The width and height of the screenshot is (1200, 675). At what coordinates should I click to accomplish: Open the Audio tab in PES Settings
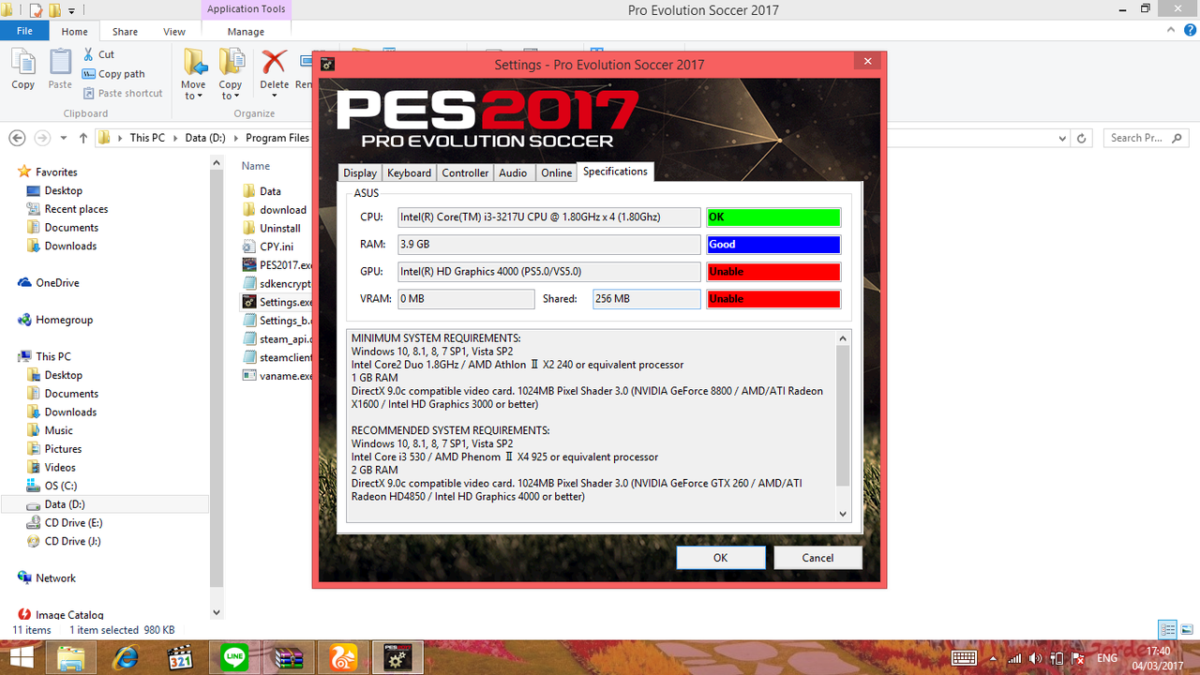[x=513, y=172]
